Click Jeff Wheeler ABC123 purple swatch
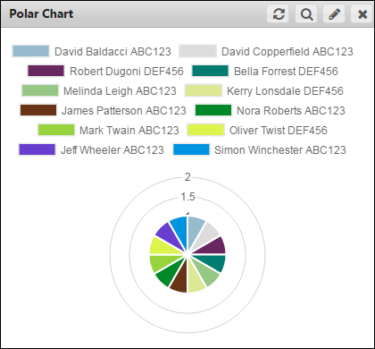The image size is (375, 349). click(37, 149)
